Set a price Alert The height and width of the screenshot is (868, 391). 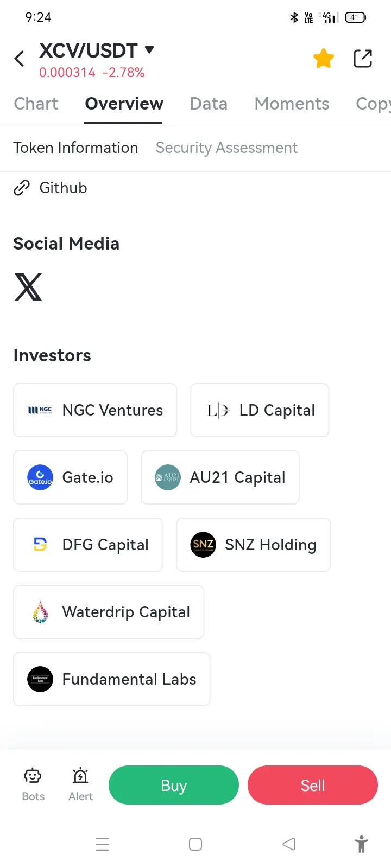point(80,784)
